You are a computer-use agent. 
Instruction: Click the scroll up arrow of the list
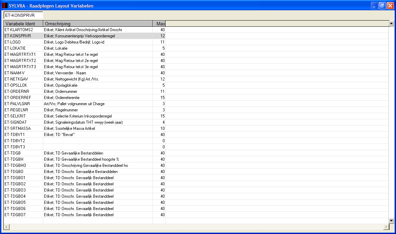point(391,24)
